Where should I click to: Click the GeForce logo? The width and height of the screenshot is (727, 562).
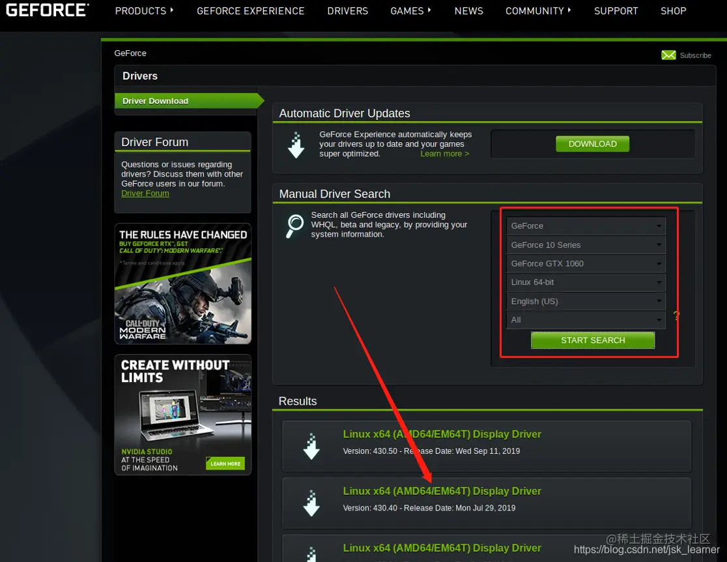(x=47, y=10)
